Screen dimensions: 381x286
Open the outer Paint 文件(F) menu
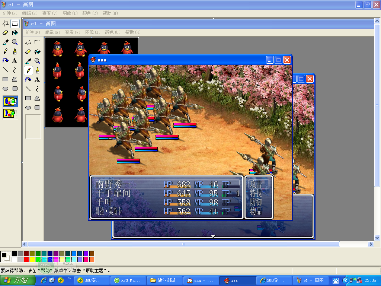(x=10, y=13)
